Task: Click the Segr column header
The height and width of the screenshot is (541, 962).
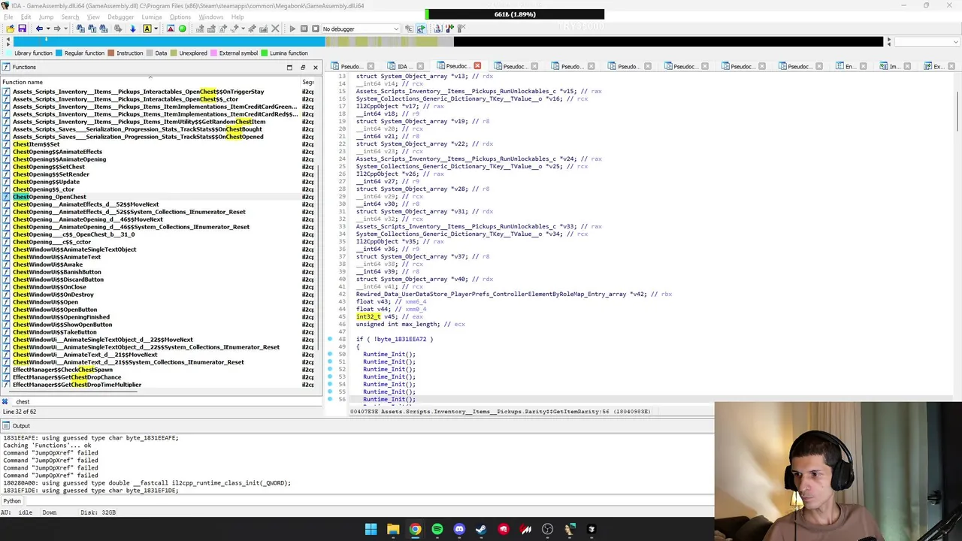Action: 308,82
